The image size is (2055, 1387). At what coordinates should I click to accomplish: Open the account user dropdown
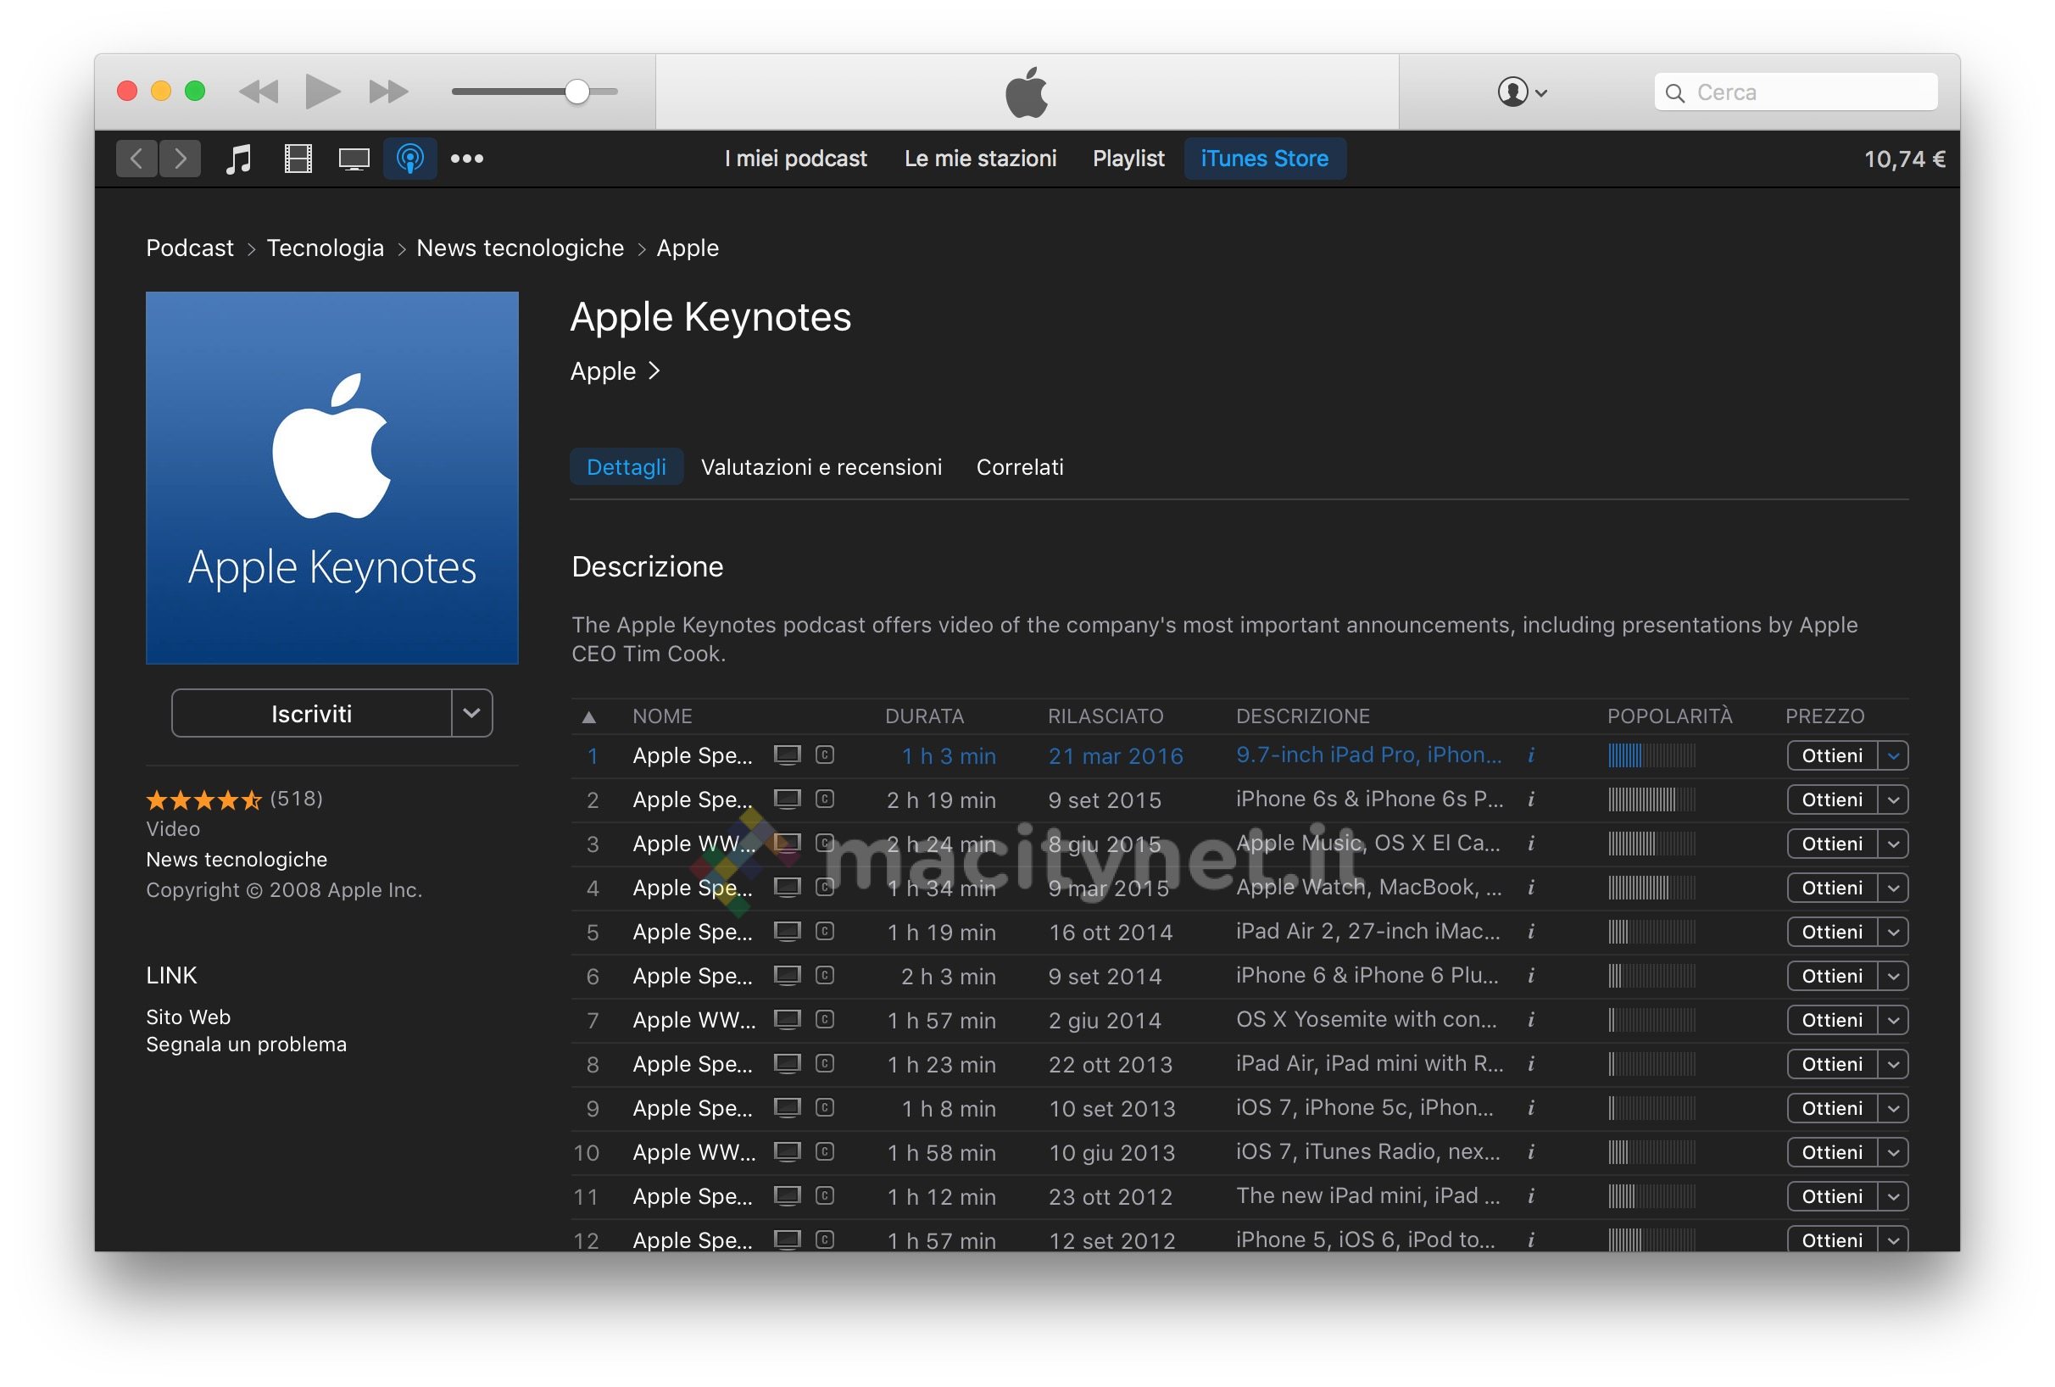(1521, 92)
